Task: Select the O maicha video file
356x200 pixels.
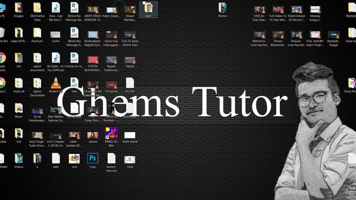Action: [111, 85]
